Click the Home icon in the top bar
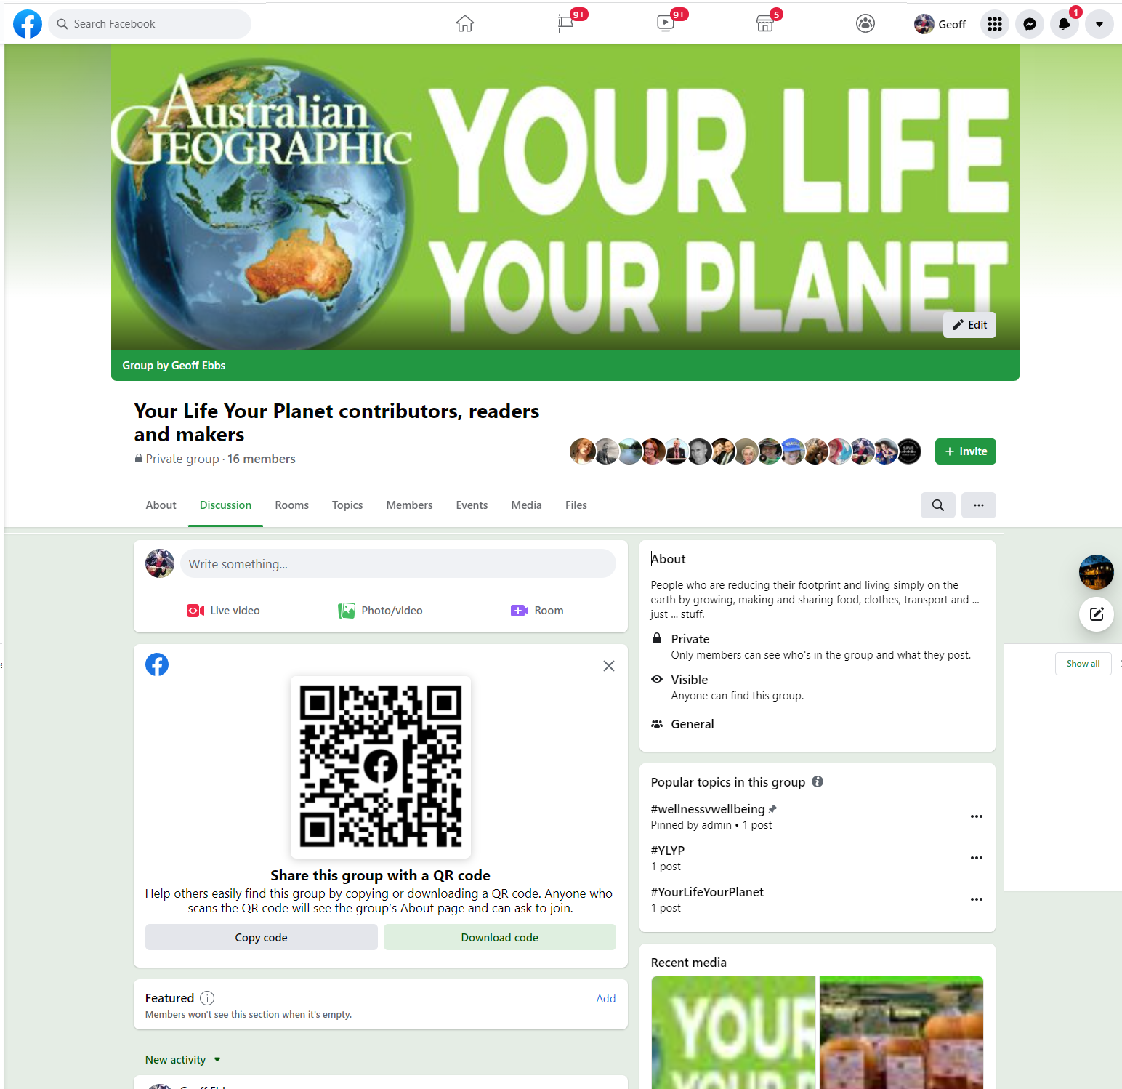 click(x=464, y=23)
